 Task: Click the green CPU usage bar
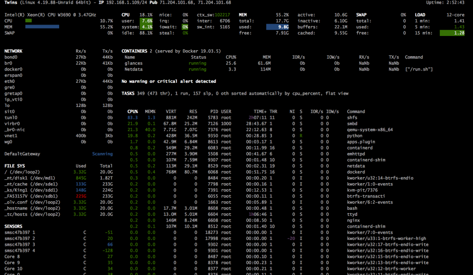coord(28,21)
